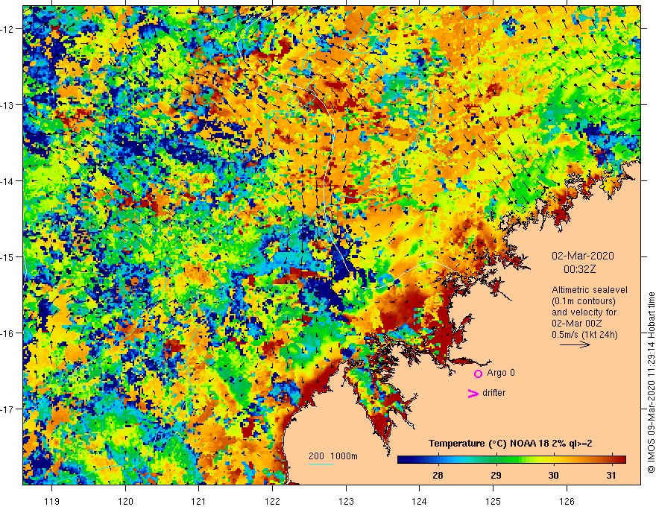The width and height of the screenshot is (656, 507).
Task: Click the latitude -17 axis label
Action: pos(8,409)
